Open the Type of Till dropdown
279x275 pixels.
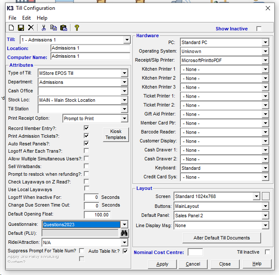coord(124,73)
